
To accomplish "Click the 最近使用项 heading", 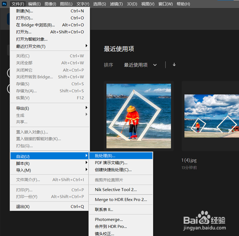I will [119, 49].
